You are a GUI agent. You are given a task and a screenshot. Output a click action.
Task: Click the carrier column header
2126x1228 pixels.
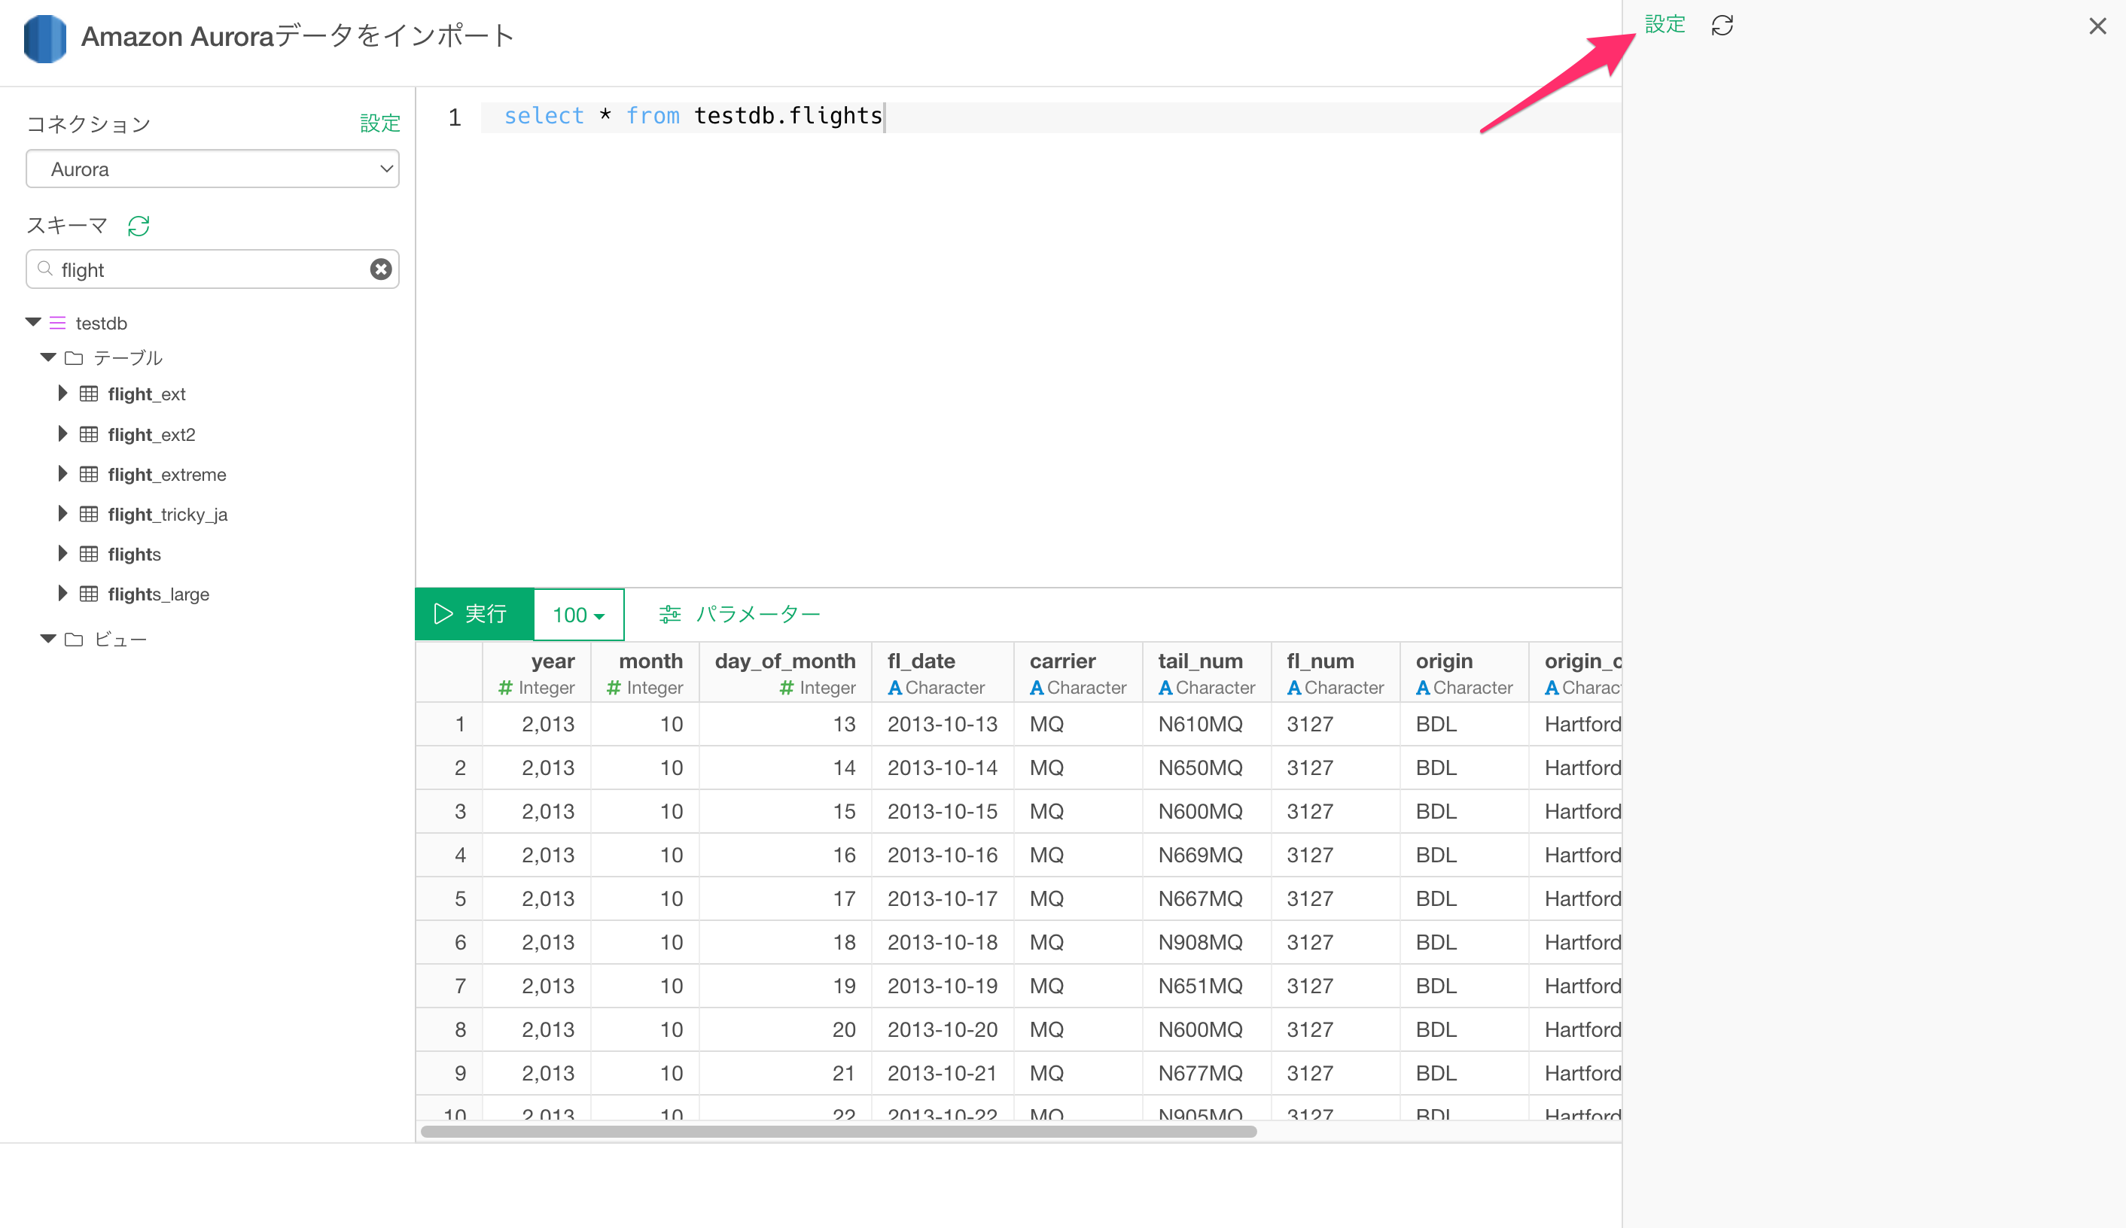tap(1078, 672)
